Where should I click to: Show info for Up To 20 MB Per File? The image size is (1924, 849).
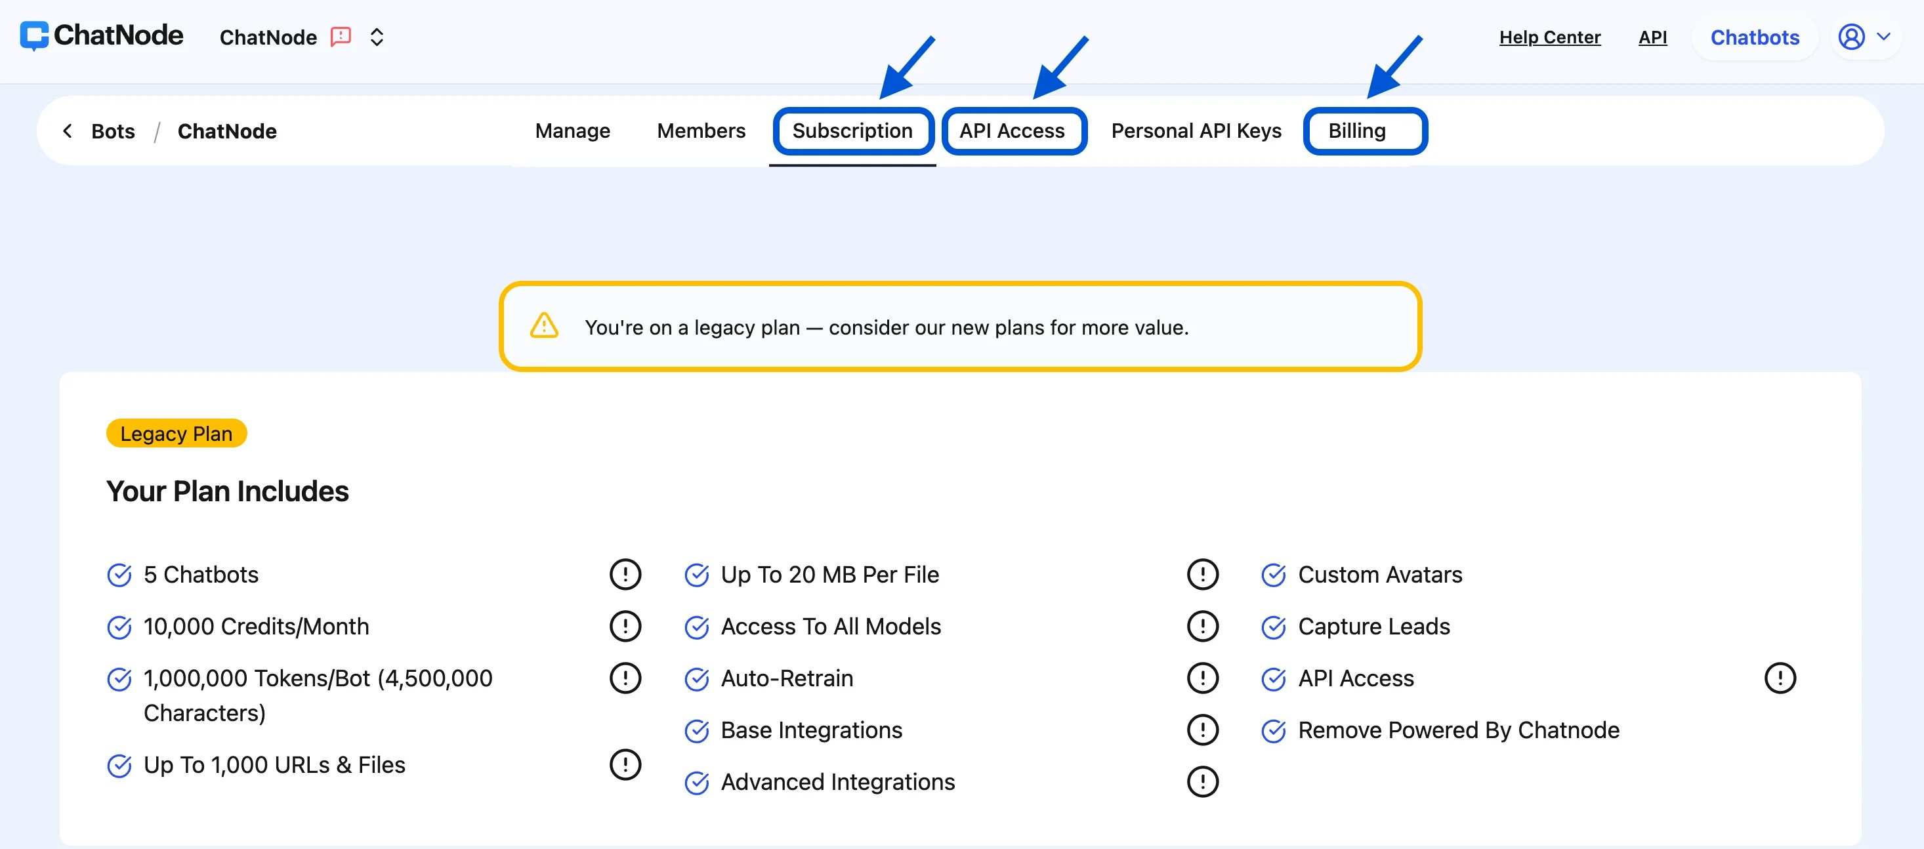pyautogui.click(x=1202, y=574)
